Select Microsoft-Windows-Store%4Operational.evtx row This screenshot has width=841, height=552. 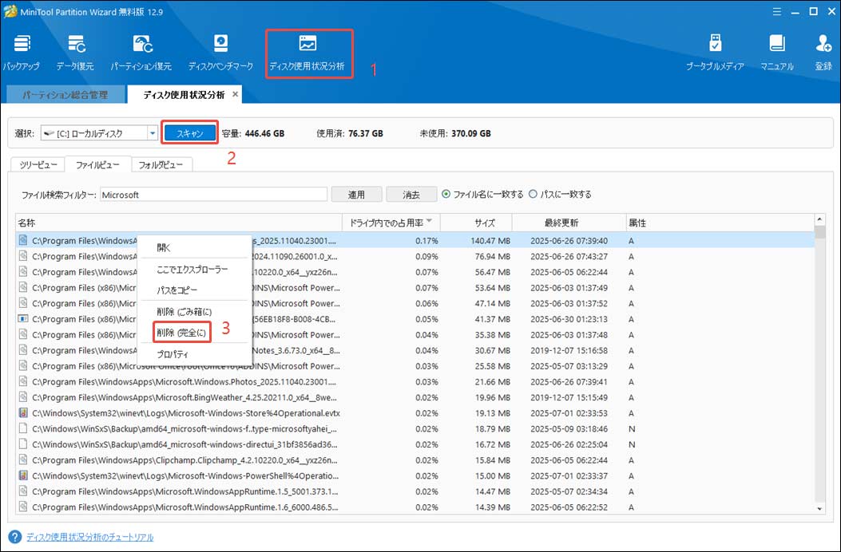415,413
